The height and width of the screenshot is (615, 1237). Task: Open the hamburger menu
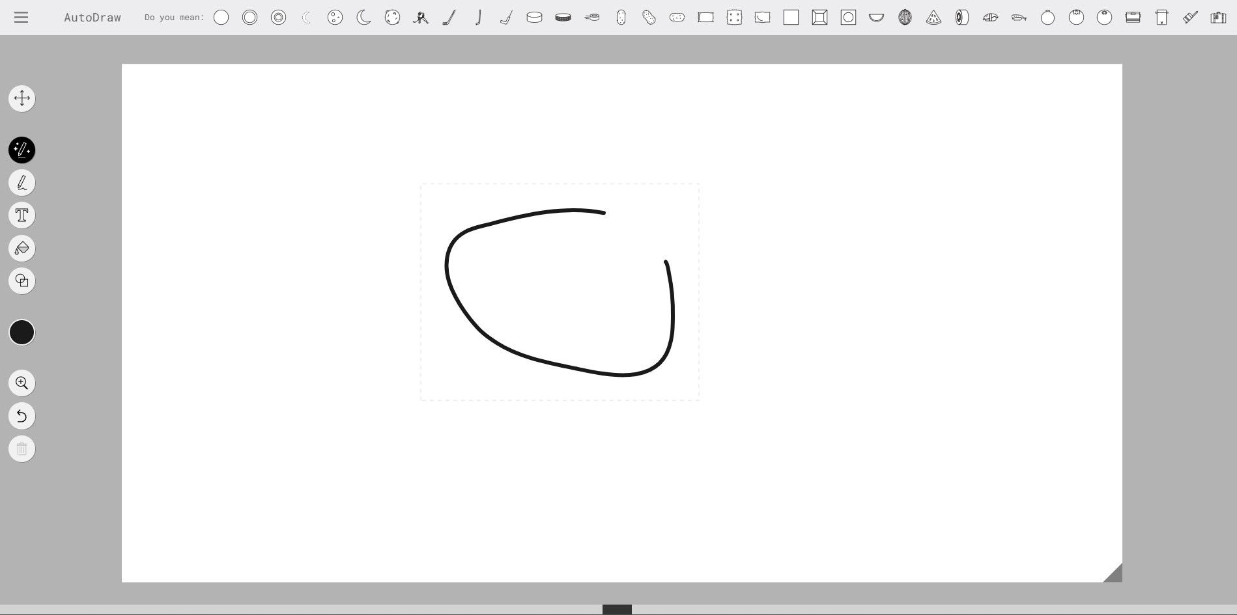pyautogui.click(x=21, y=18)
